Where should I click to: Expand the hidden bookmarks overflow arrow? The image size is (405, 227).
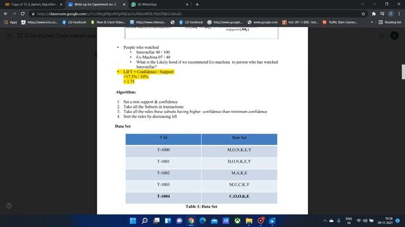pos(372,23)
